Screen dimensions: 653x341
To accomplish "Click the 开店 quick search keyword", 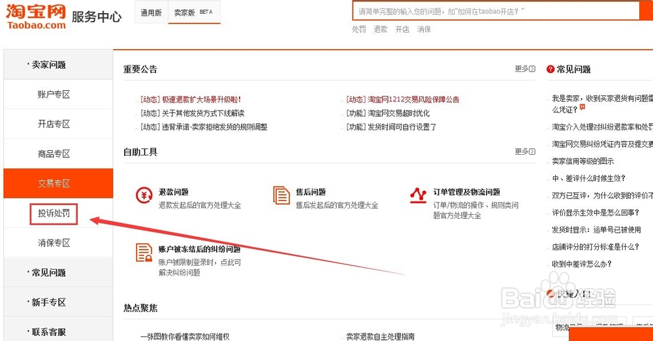I will 402,29.
